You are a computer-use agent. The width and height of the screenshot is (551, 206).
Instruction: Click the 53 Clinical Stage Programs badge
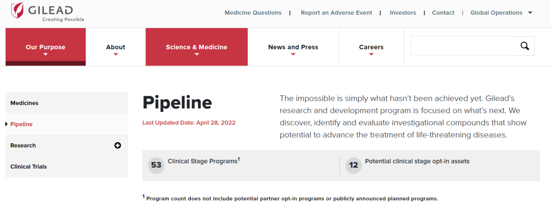pyautogui.click(x=156, y=165)
